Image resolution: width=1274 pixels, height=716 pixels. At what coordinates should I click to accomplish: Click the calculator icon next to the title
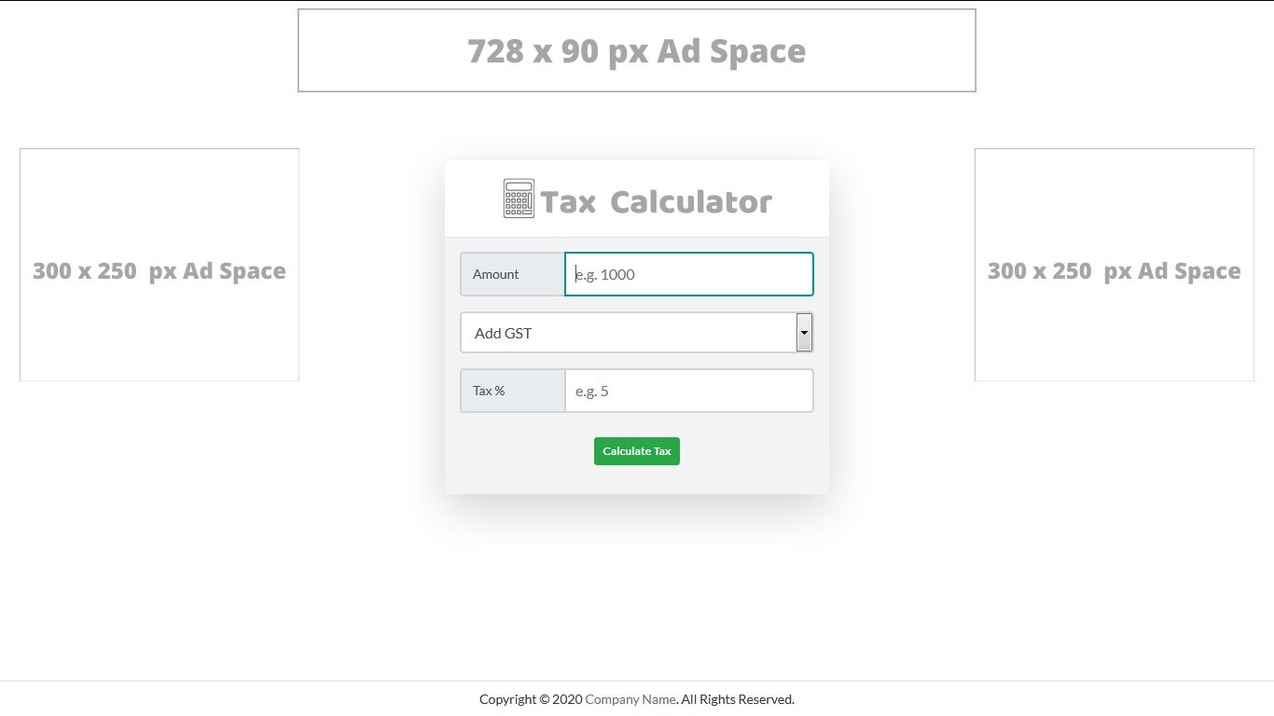click(x=517, y=198)
